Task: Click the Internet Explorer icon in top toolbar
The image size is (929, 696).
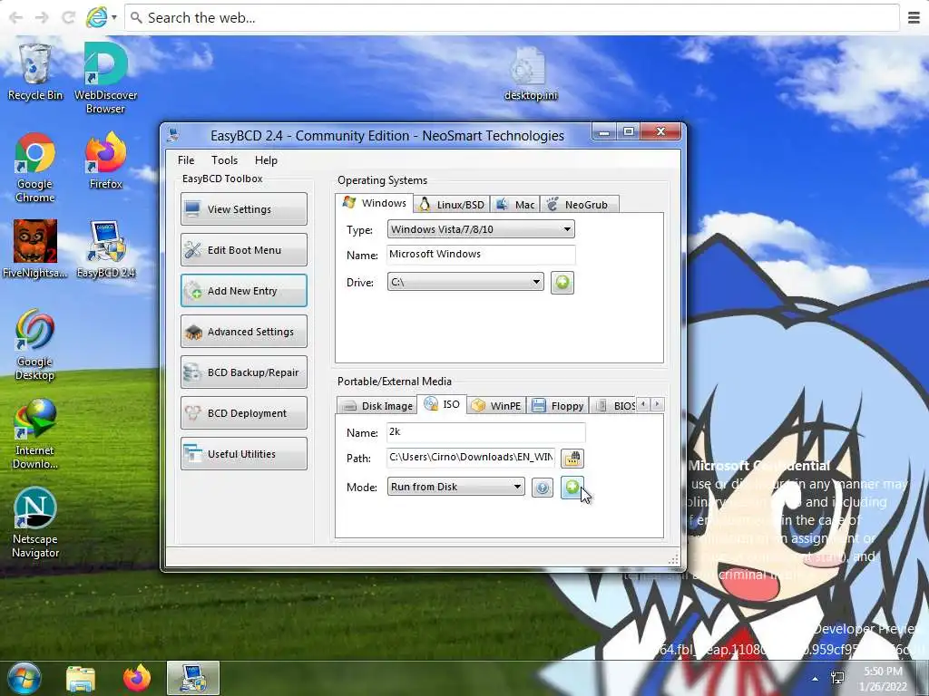Action: click(96, 17)
